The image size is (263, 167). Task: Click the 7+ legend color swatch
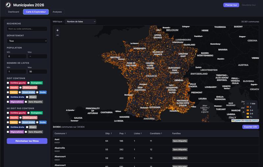click(248, 117)
